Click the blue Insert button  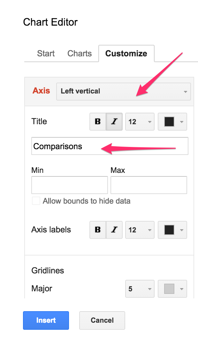[46, 320]
